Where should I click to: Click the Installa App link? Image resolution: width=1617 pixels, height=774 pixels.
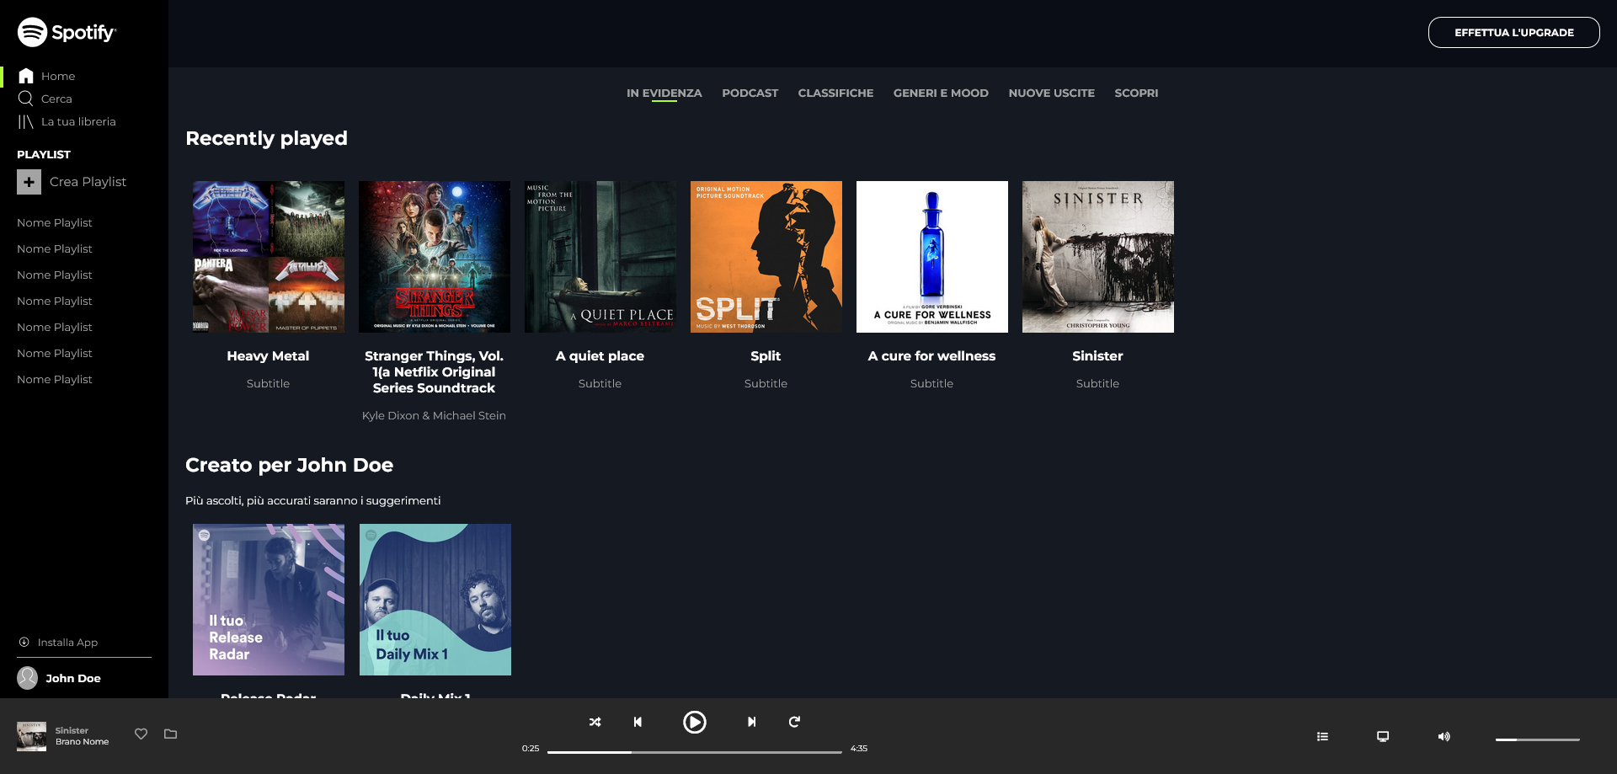point(67,643)
